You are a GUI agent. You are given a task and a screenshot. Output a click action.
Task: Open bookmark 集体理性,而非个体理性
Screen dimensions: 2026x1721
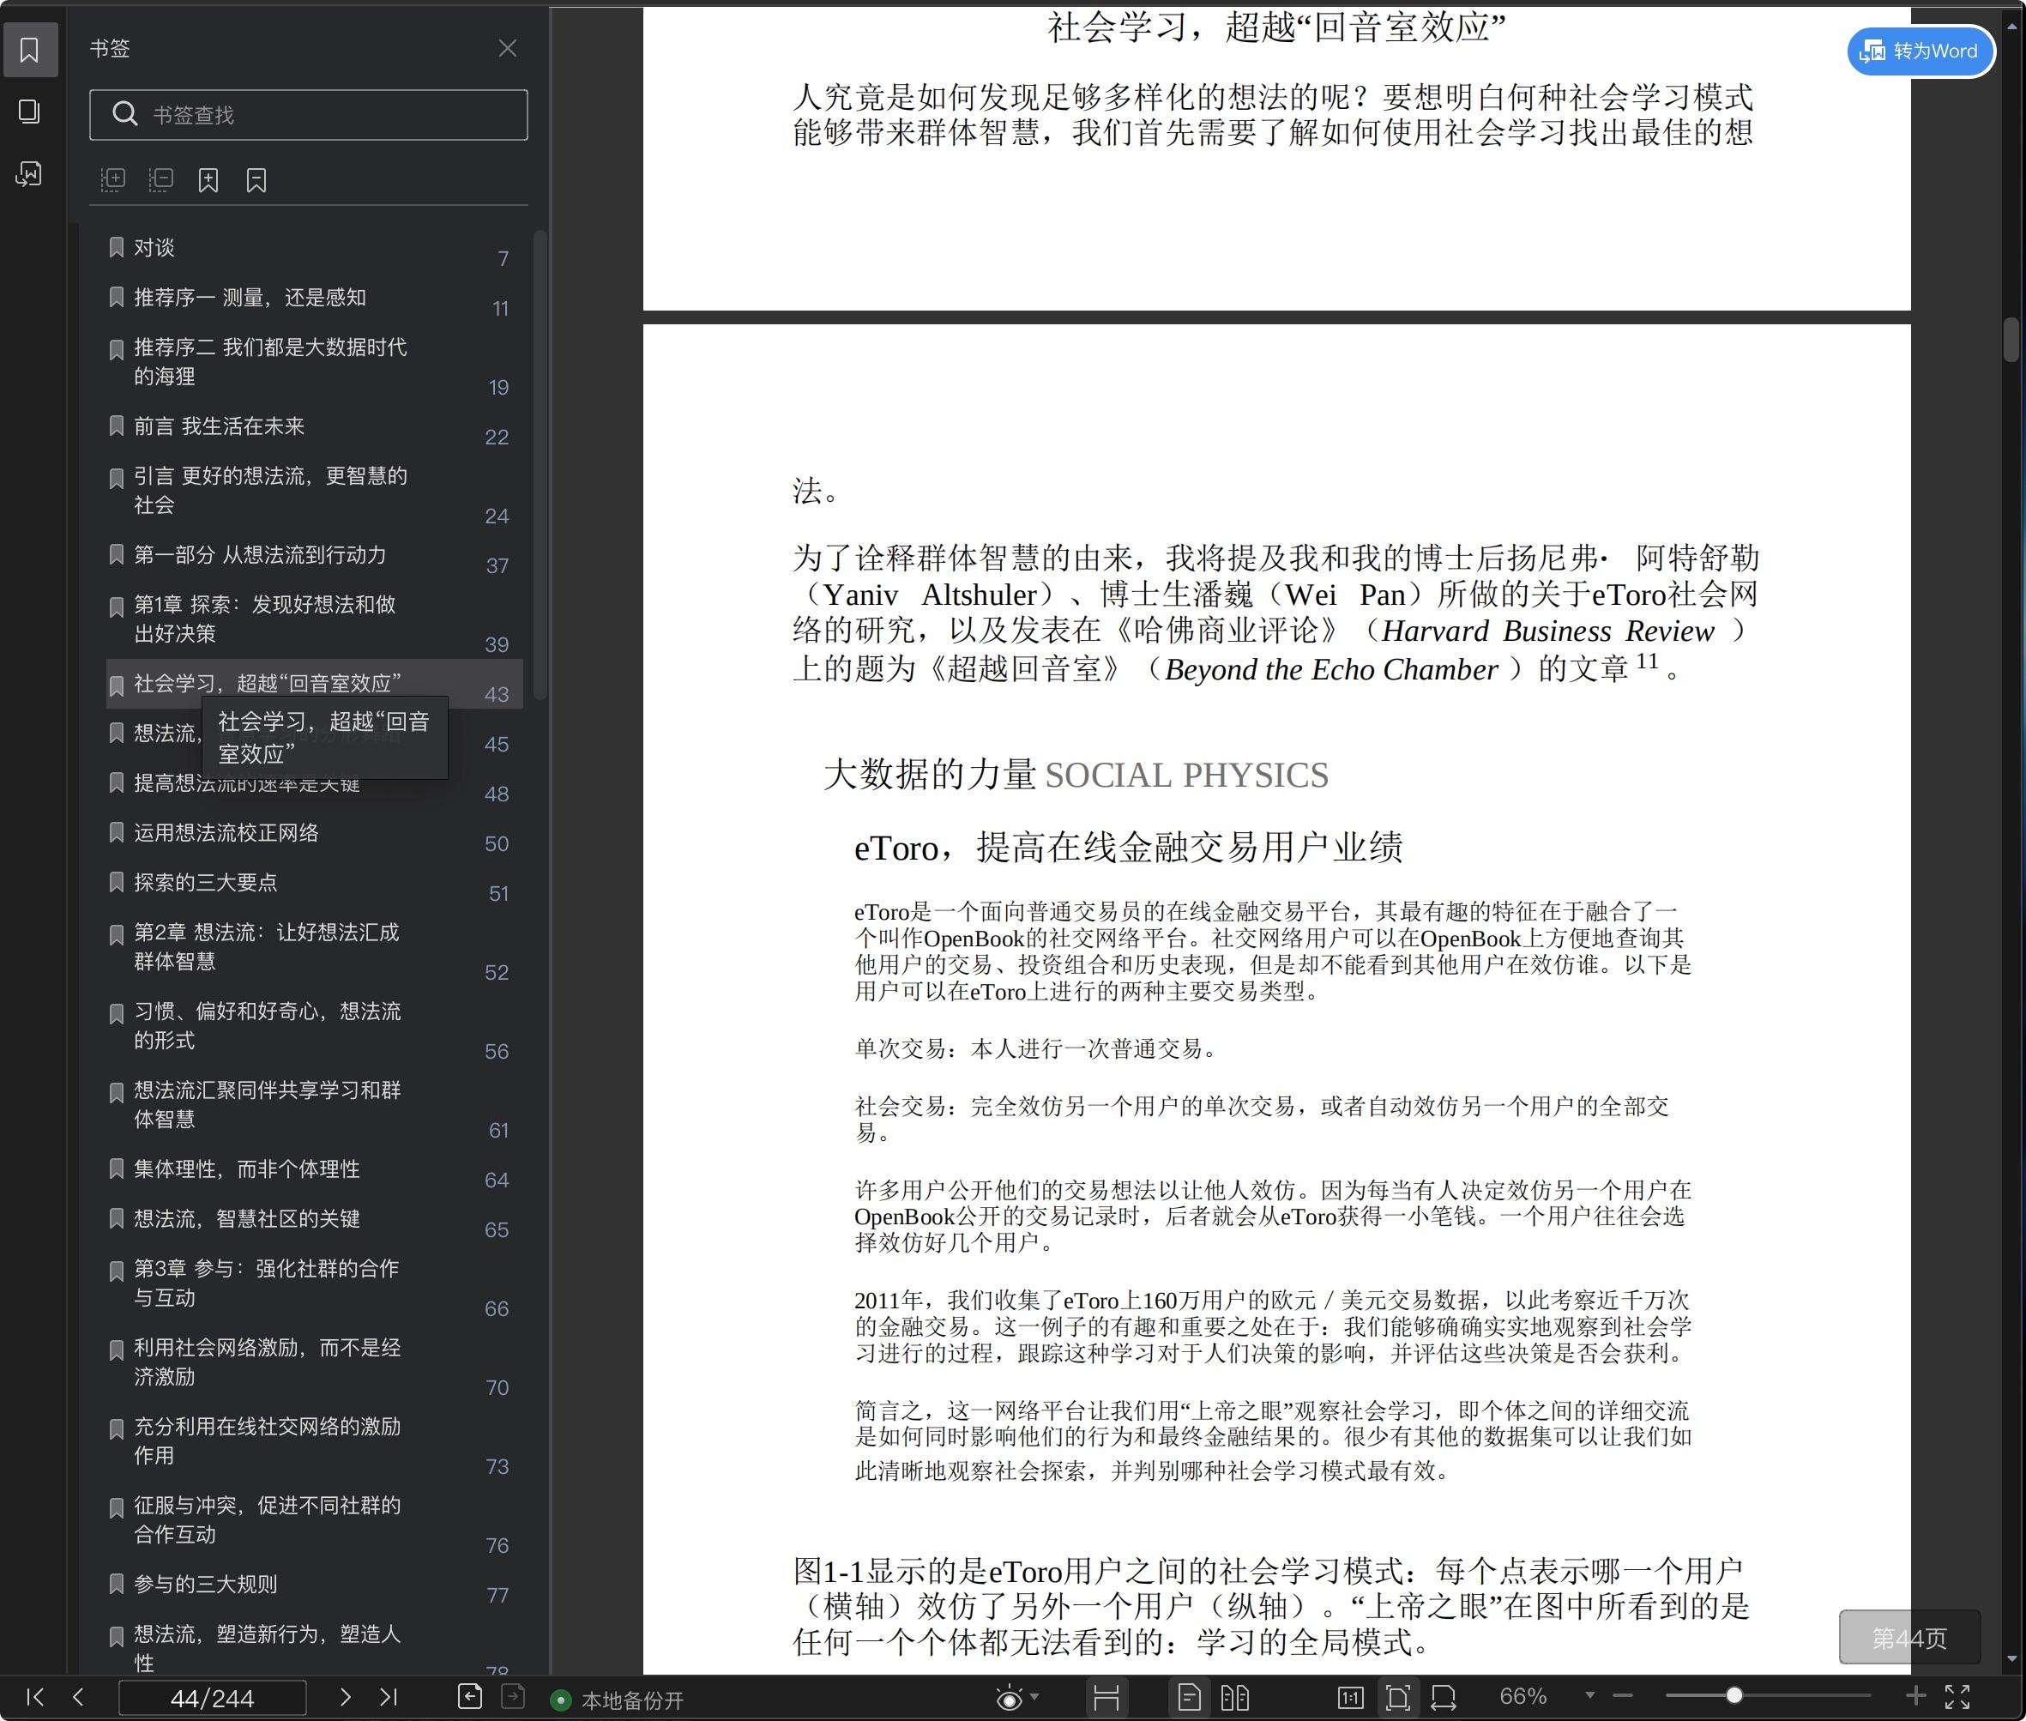(x=314, y=1169)
